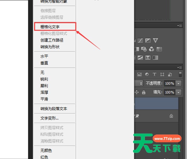Toggle the layer filtering switch on/off

tap(180, 74)
